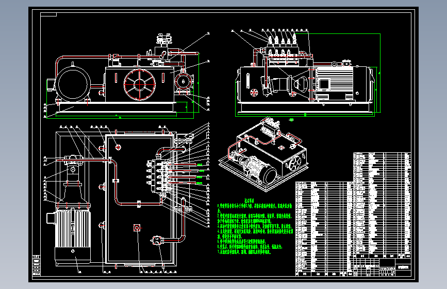Select the small empty box at frame's upper-left corner
Image resolution: width=447 pixels, height=289 pixels.
click(x=48, y=14)
